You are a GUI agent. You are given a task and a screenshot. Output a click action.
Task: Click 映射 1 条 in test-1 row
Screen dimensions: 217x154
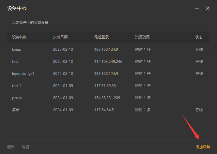point(143,86)
